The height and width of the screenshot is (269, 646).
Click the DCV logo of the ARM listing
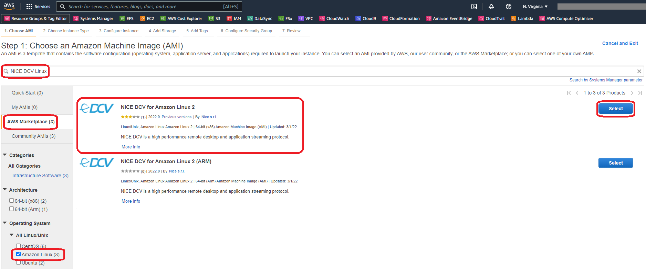(96, 162)
